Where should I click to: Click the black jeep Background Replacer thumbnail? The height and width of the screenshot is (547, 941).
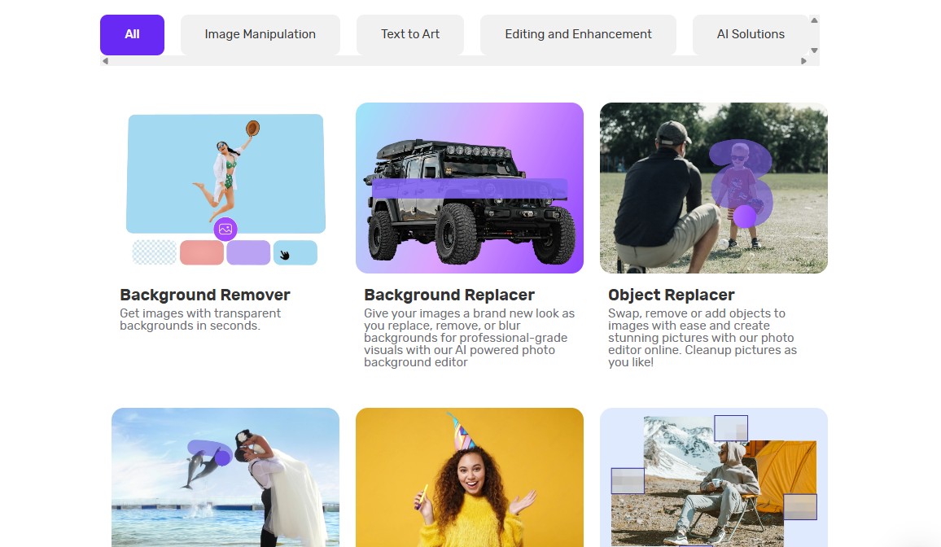click(x=470, y=188)
